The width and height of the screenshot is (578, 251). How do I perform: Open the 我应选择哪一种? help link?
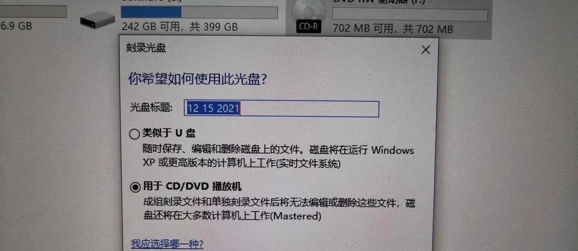coord(167,244)
